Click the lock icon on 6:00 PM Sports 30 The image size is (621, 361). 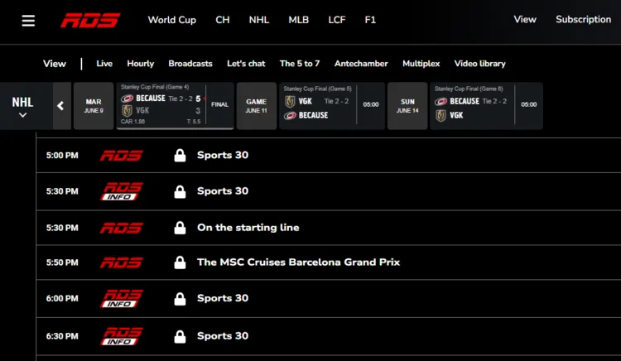click(x=180, y=298)
